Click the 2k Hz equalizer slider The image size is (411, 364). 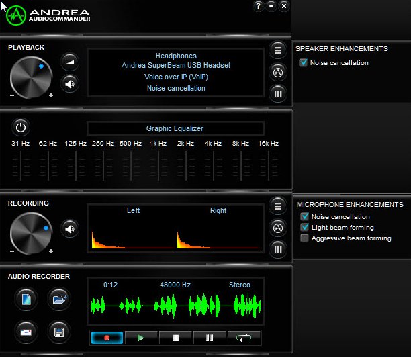(x=186, y=166)
